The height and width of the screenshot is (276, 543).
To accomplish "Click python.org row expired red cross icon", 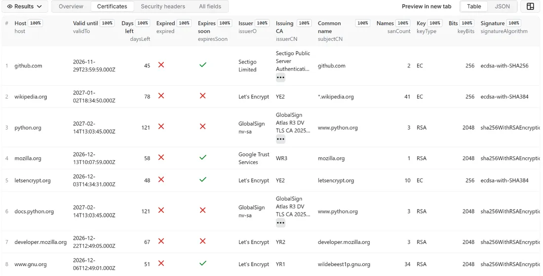I will click(161, 127).
